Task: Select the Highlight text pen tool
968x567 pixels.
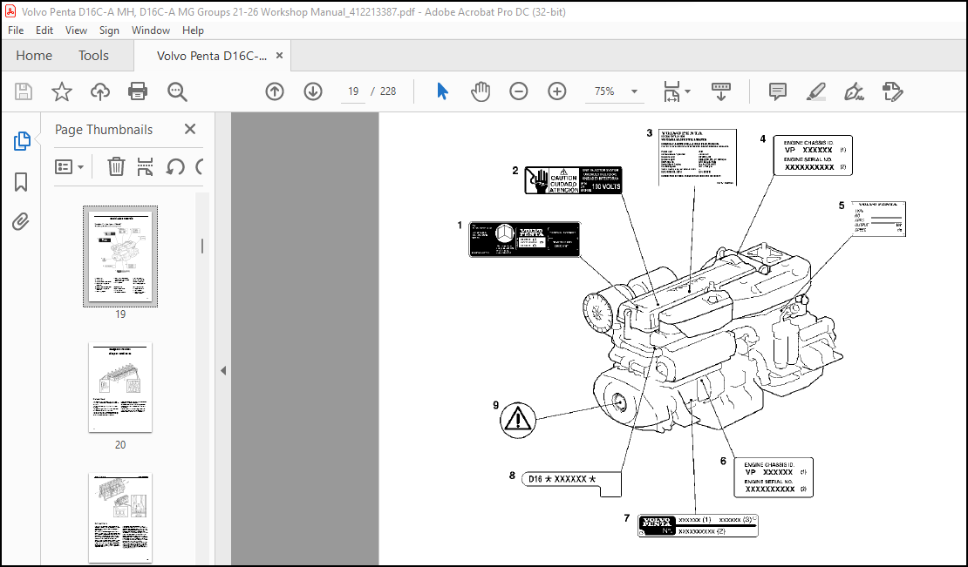Action: click(x=816, y=91)
